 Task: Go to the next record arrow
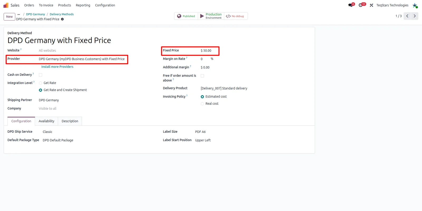point(415,16)
